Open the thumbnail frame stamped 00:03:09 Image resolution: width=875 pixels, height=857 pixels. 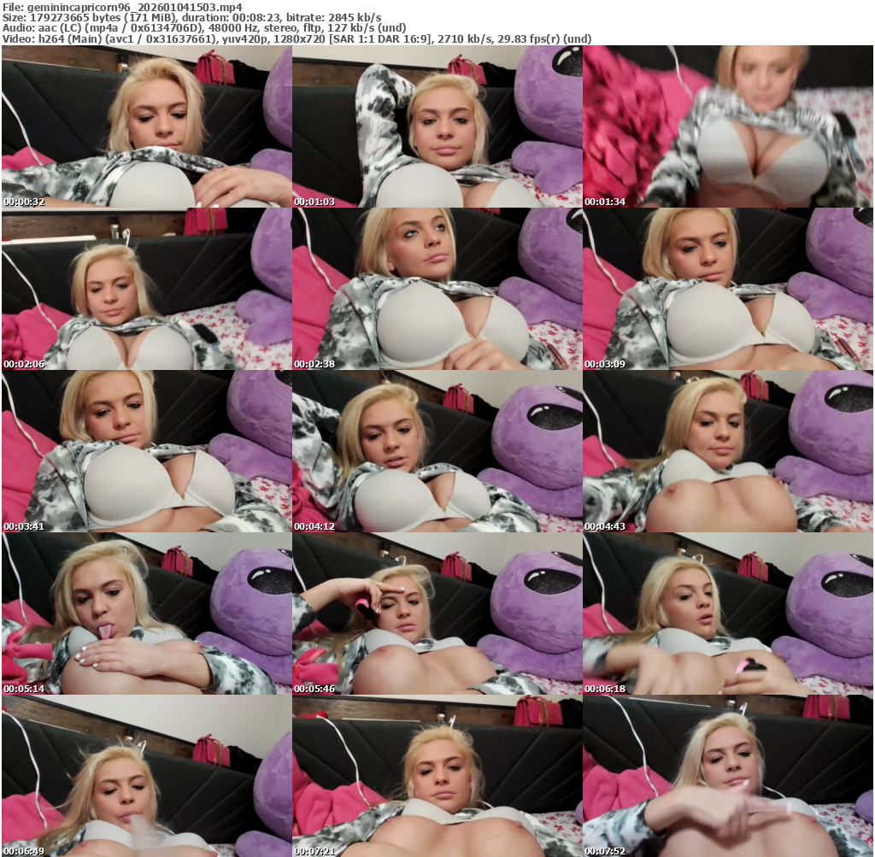(x=727, y=289)
